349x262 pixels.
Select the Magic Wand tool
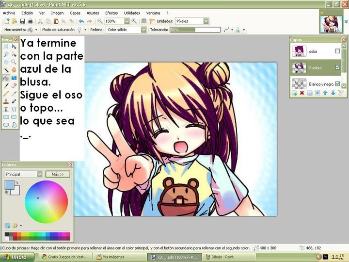6,70
